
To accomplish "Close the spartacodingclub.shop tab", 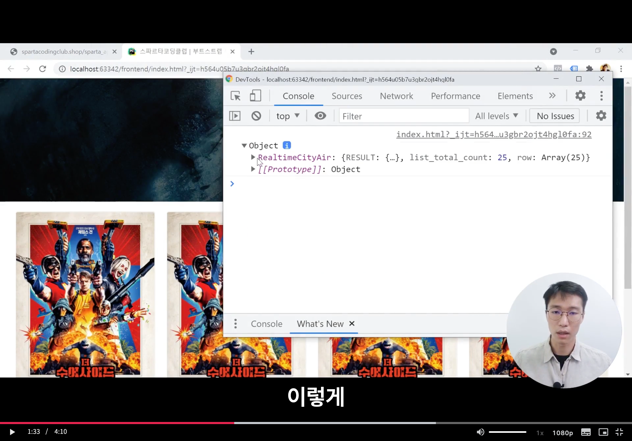I will click(115, 52).
